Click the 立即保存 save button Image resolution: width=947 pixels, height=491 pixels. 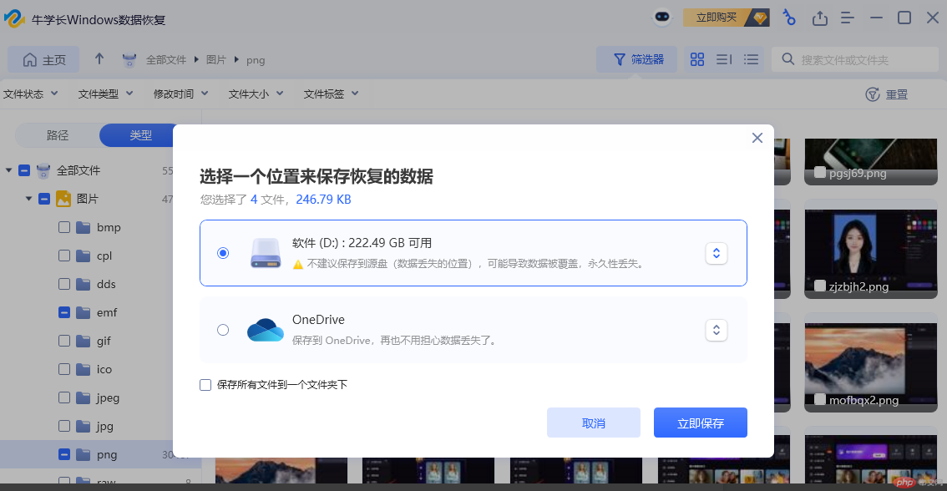[700, 423]
